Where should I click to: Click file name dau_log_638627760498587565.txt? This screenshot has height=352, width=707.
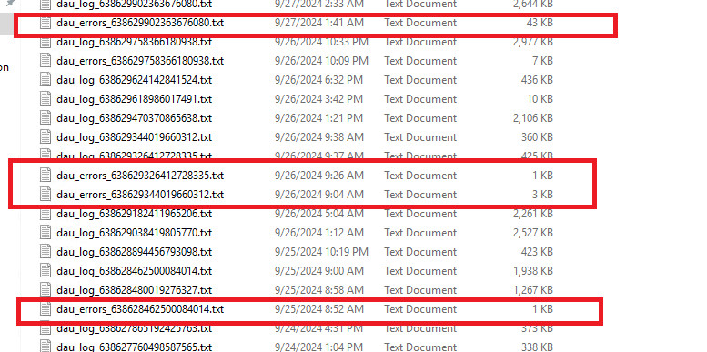135,347
